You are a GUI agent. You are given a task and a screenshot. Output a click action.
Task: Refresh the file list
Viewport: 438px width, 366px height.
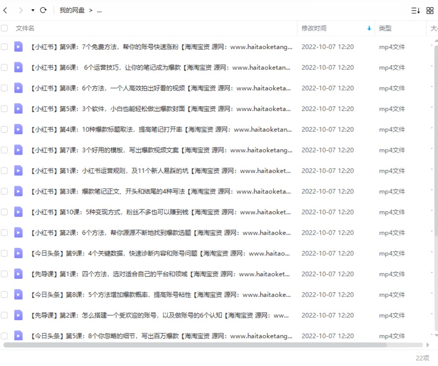[x=43, y=10]
